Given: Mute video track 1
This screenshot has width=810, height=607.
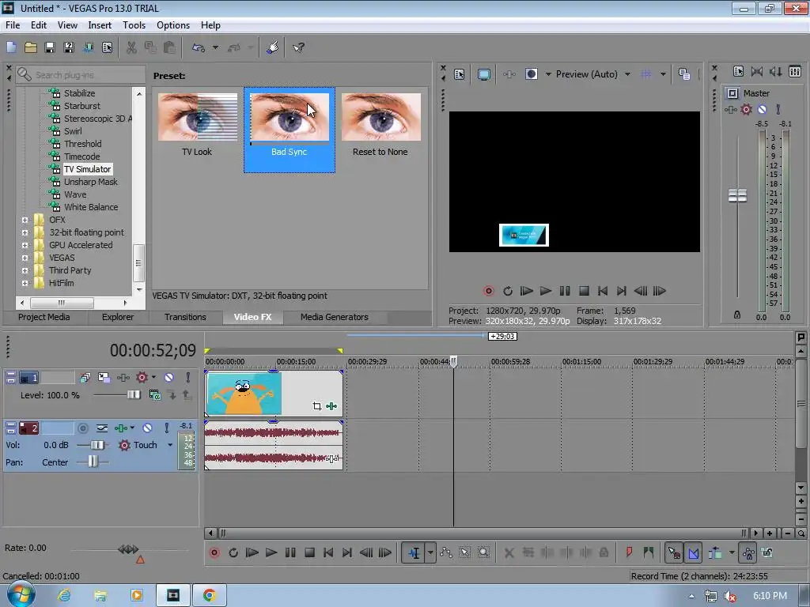Looking at the screenshot, I should click(x=169, y=378).
